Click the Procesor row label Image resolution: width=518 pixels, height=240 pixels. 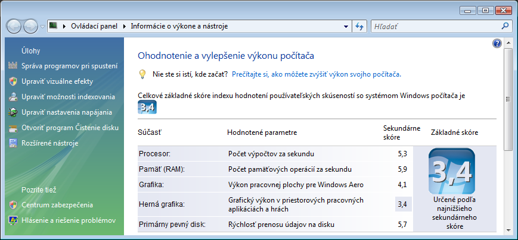pyautogui.click(x=154, y=154)
